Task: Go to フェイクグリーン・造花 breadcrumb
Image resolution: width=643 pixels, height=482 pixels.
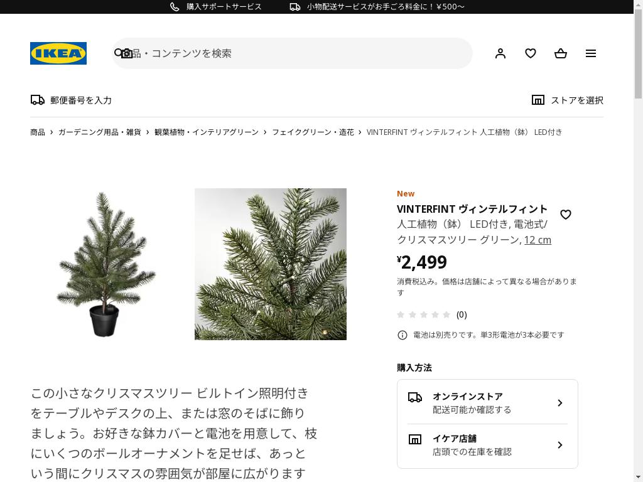Action: (313, 132)
